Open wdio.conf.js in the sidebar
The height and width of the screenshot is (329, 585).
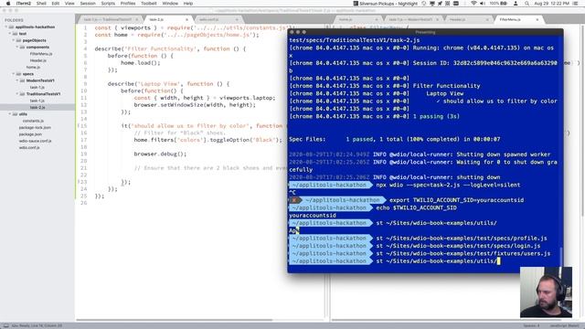pyautogui.click(x=29, y=148)
